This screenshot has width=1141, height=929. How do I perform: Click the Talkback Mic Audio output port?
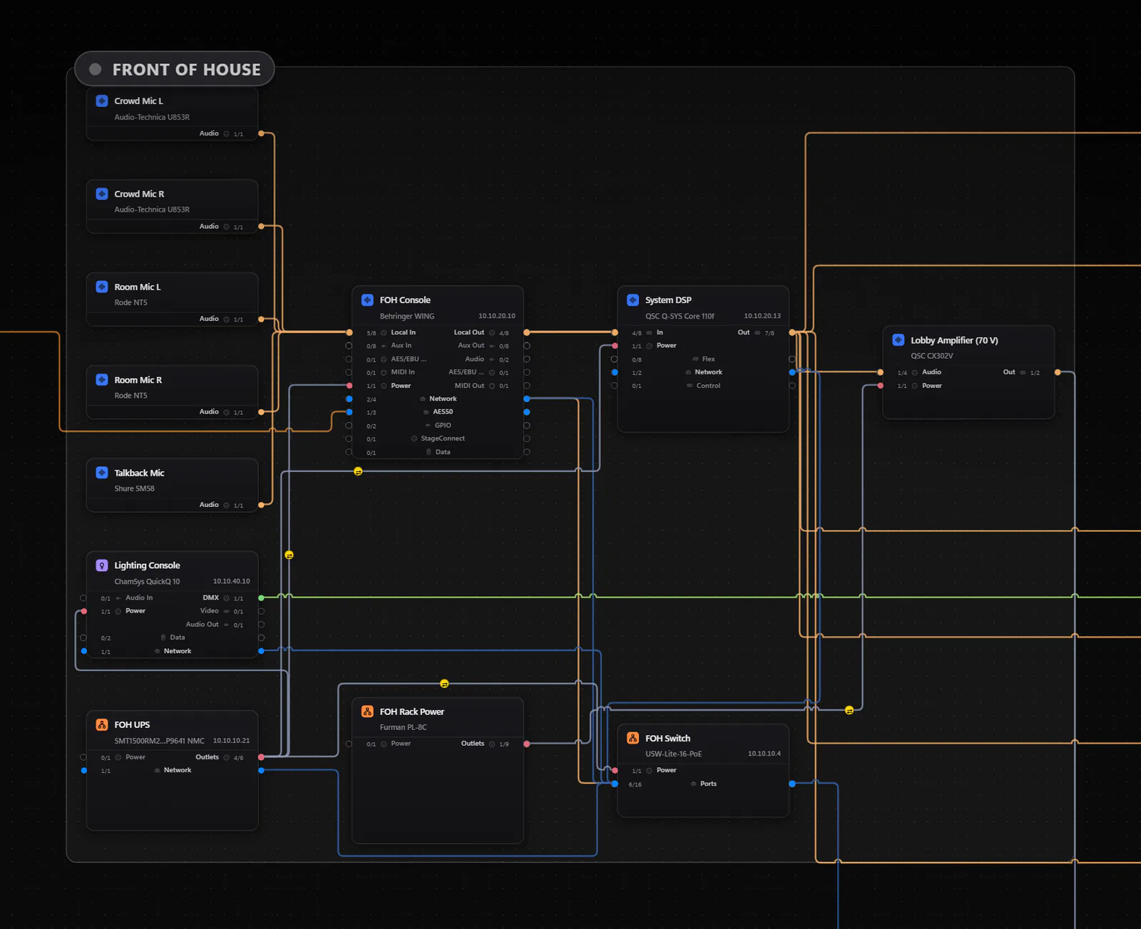[261, 505]
